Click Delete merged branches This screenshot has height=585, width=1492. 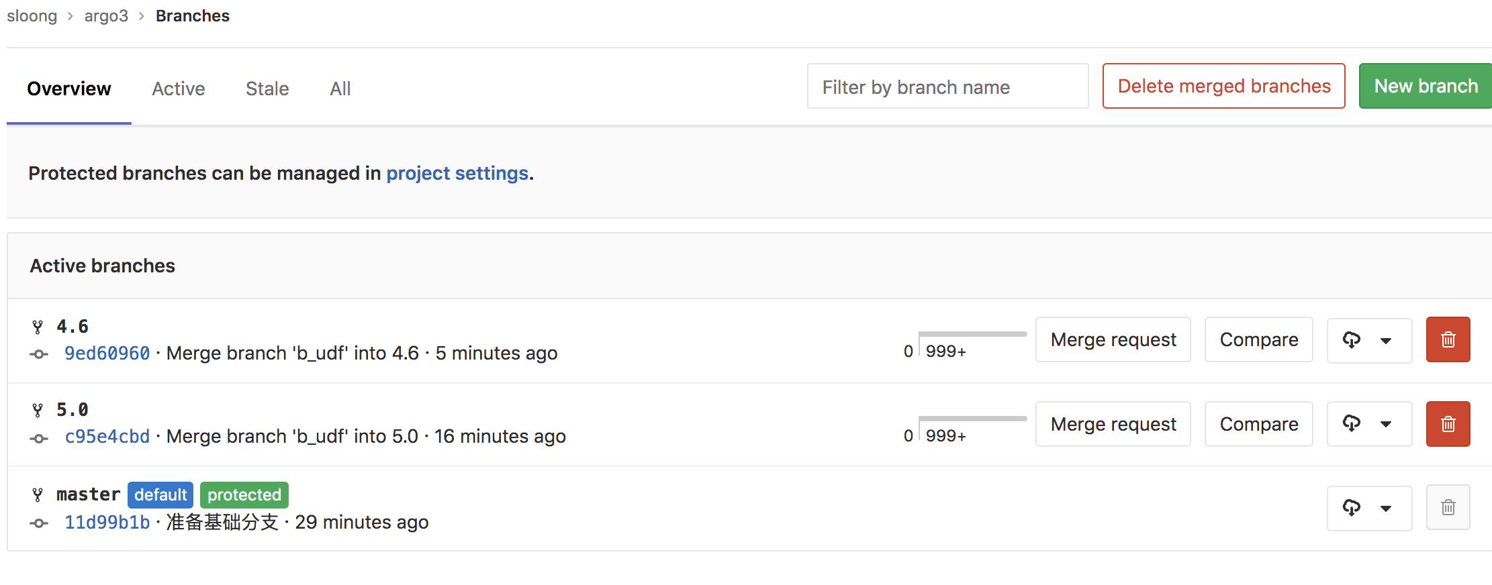coord(1223,86)
